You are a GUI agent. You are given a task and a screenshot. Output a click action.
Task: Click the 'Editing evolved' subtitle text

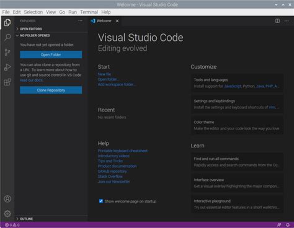pos(123,48)
